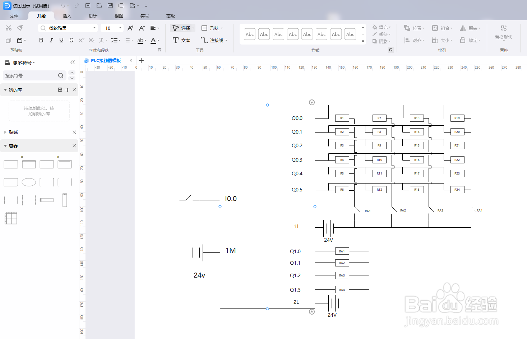The image size is (527, 339).
Task: Select the Text tool
Action: pyautogui.click(x=181, y=40)
